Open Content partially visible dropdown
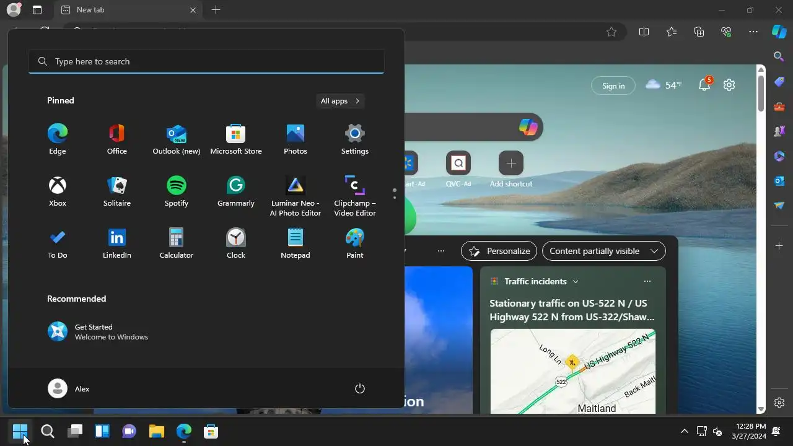 604,251
